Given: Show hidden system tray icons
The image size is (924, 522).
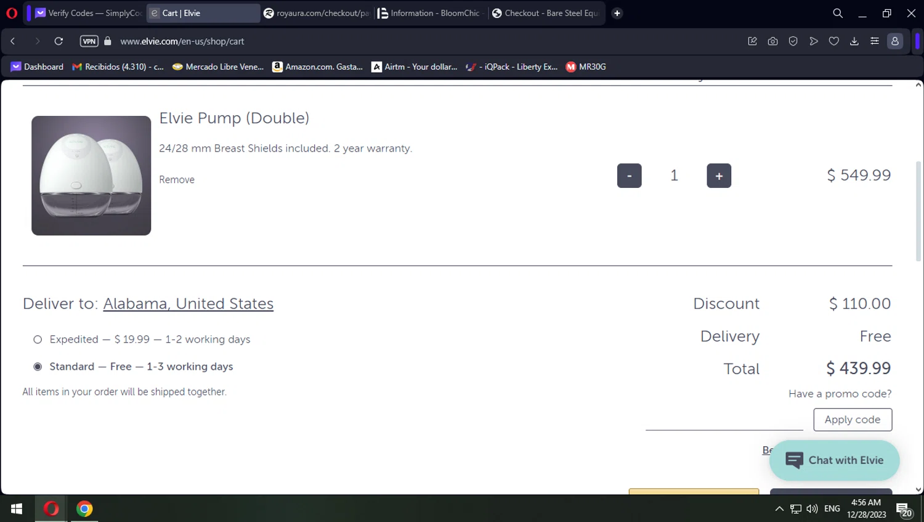Looking at the screenshot, I should pyautogui.click(x=779, y=508).
